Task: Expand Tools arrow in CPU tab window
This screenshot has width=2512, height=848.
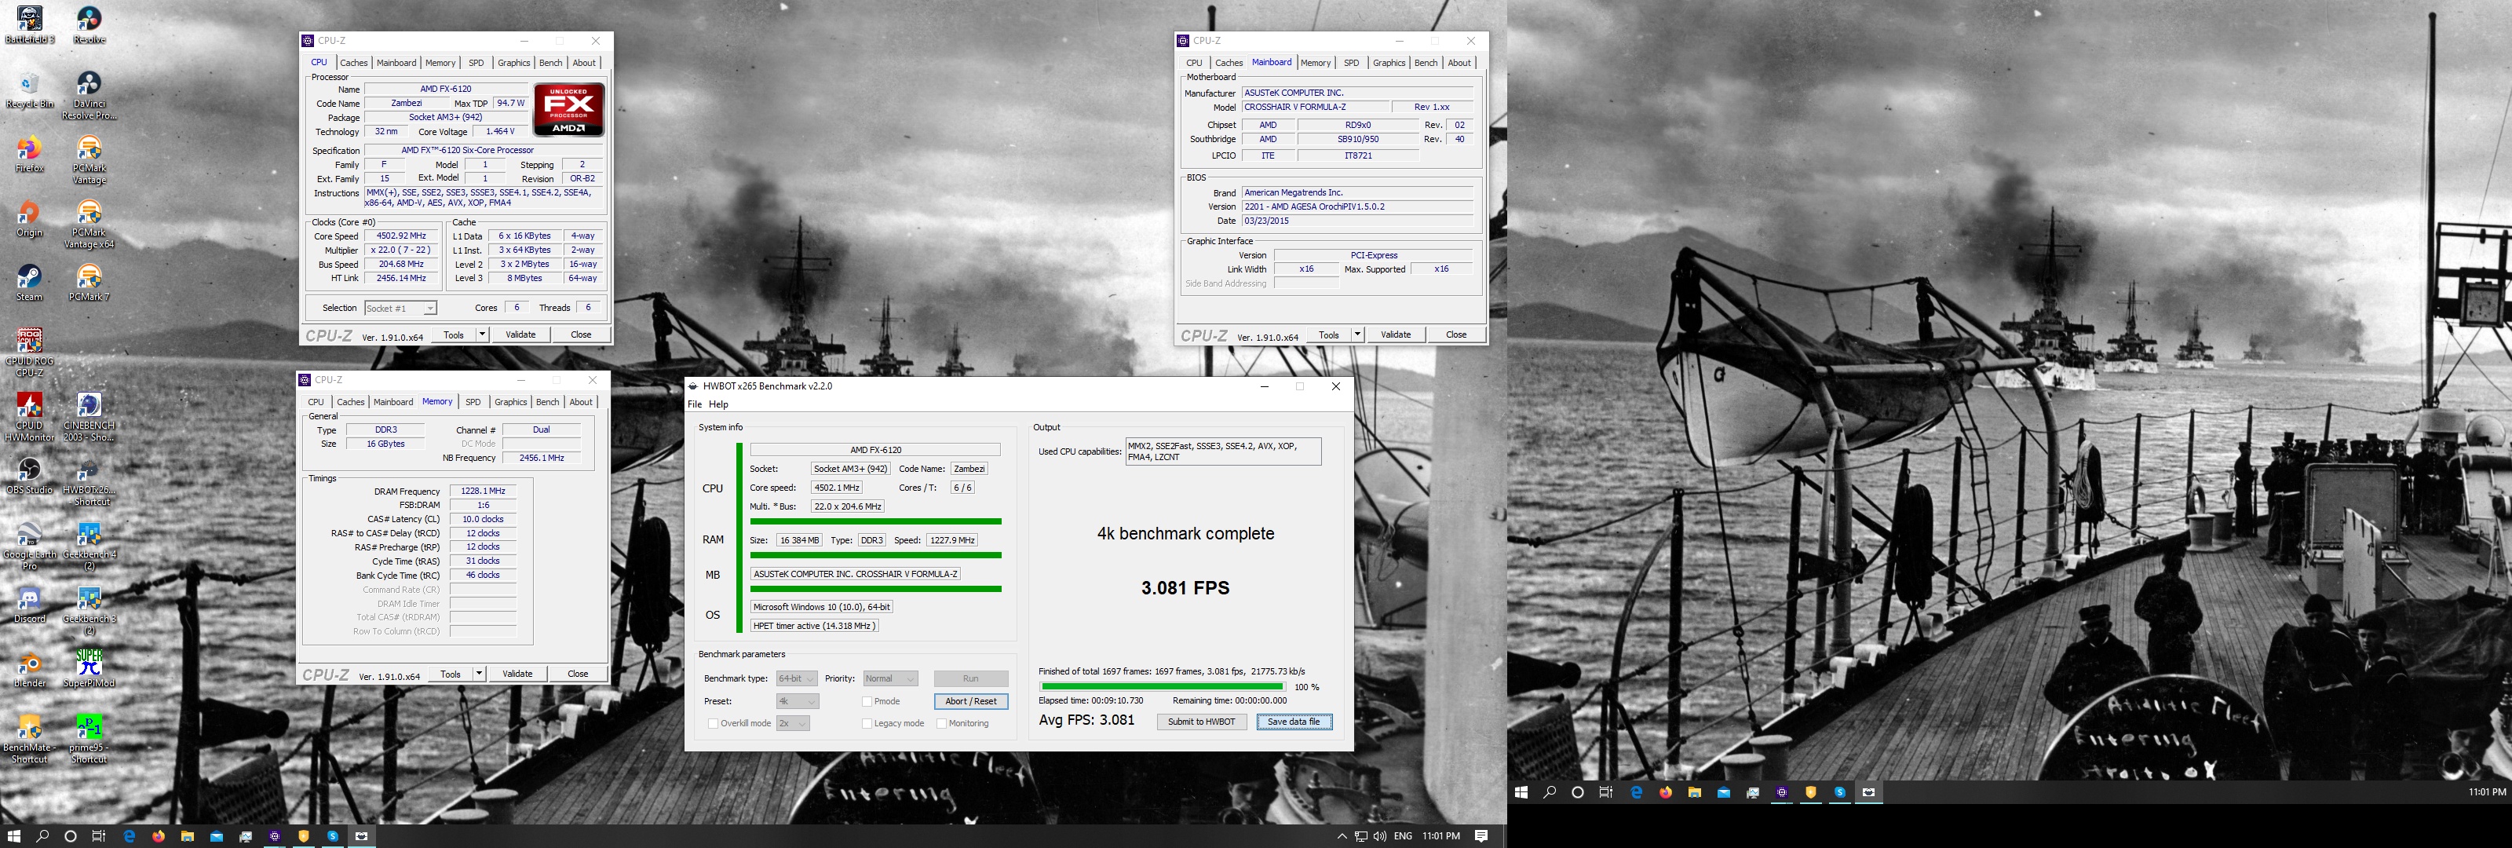Action: tap(483, 334)
